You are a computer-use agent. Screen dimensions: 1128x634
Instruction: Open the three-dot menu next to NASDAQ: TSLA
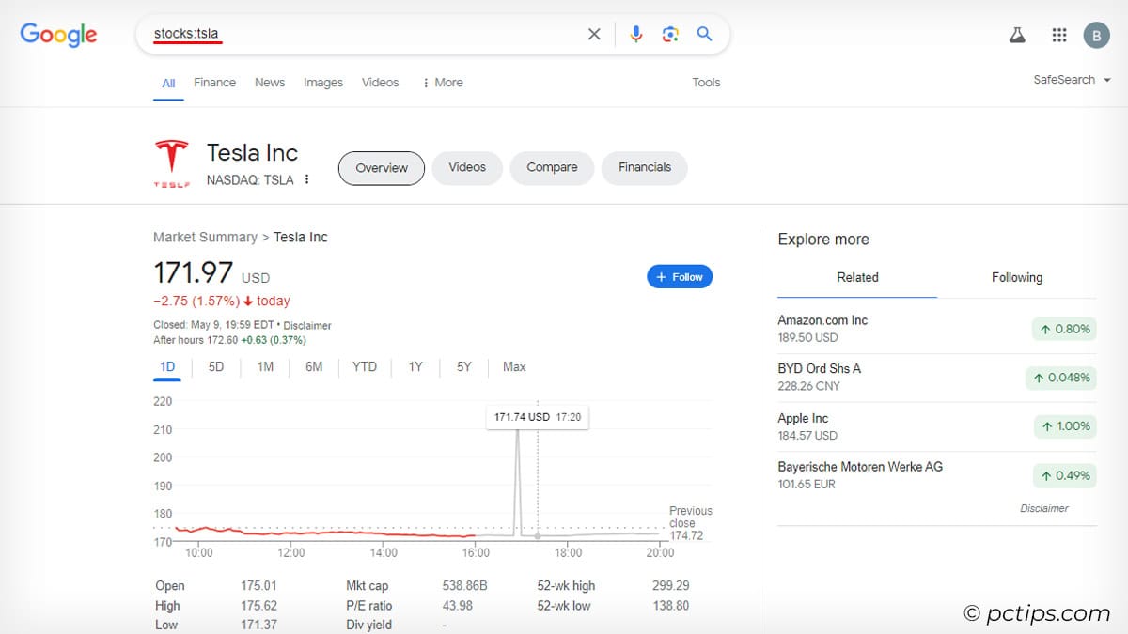click(x=306, y=178)
